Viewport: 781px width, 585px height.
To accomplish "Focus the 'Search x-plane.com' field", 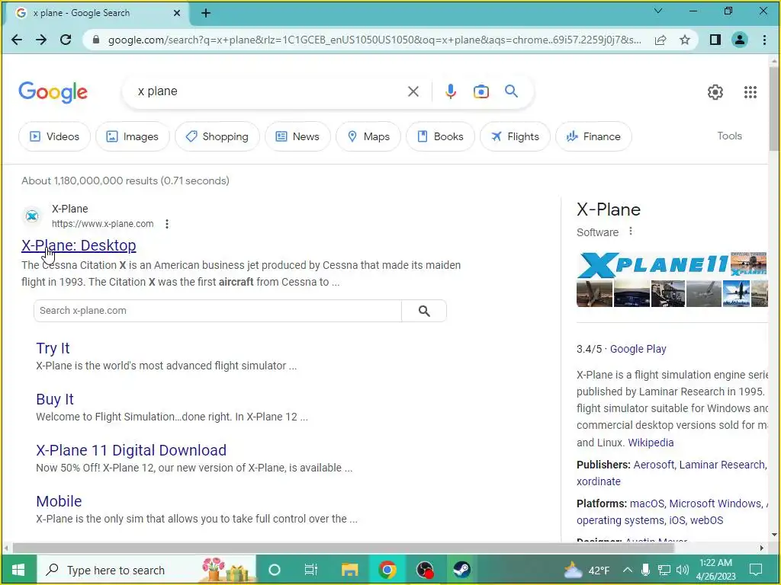I will tap(217, 311).
